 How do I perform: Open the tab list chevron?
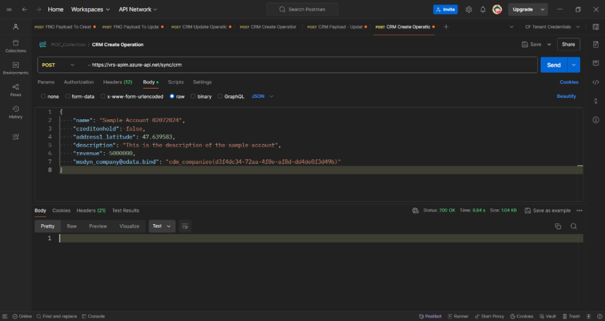point(512,27)
